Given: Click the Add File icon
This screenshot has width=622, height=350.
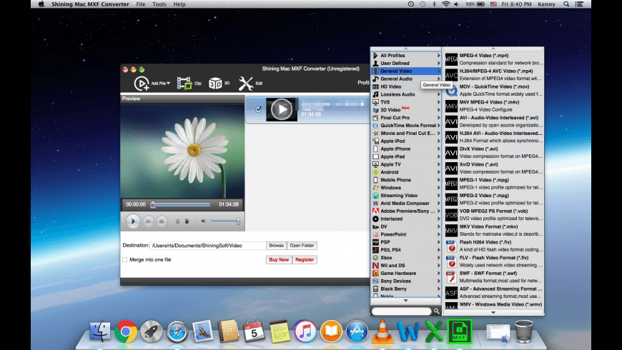Looking at the screenshot, I should point(142,84).
